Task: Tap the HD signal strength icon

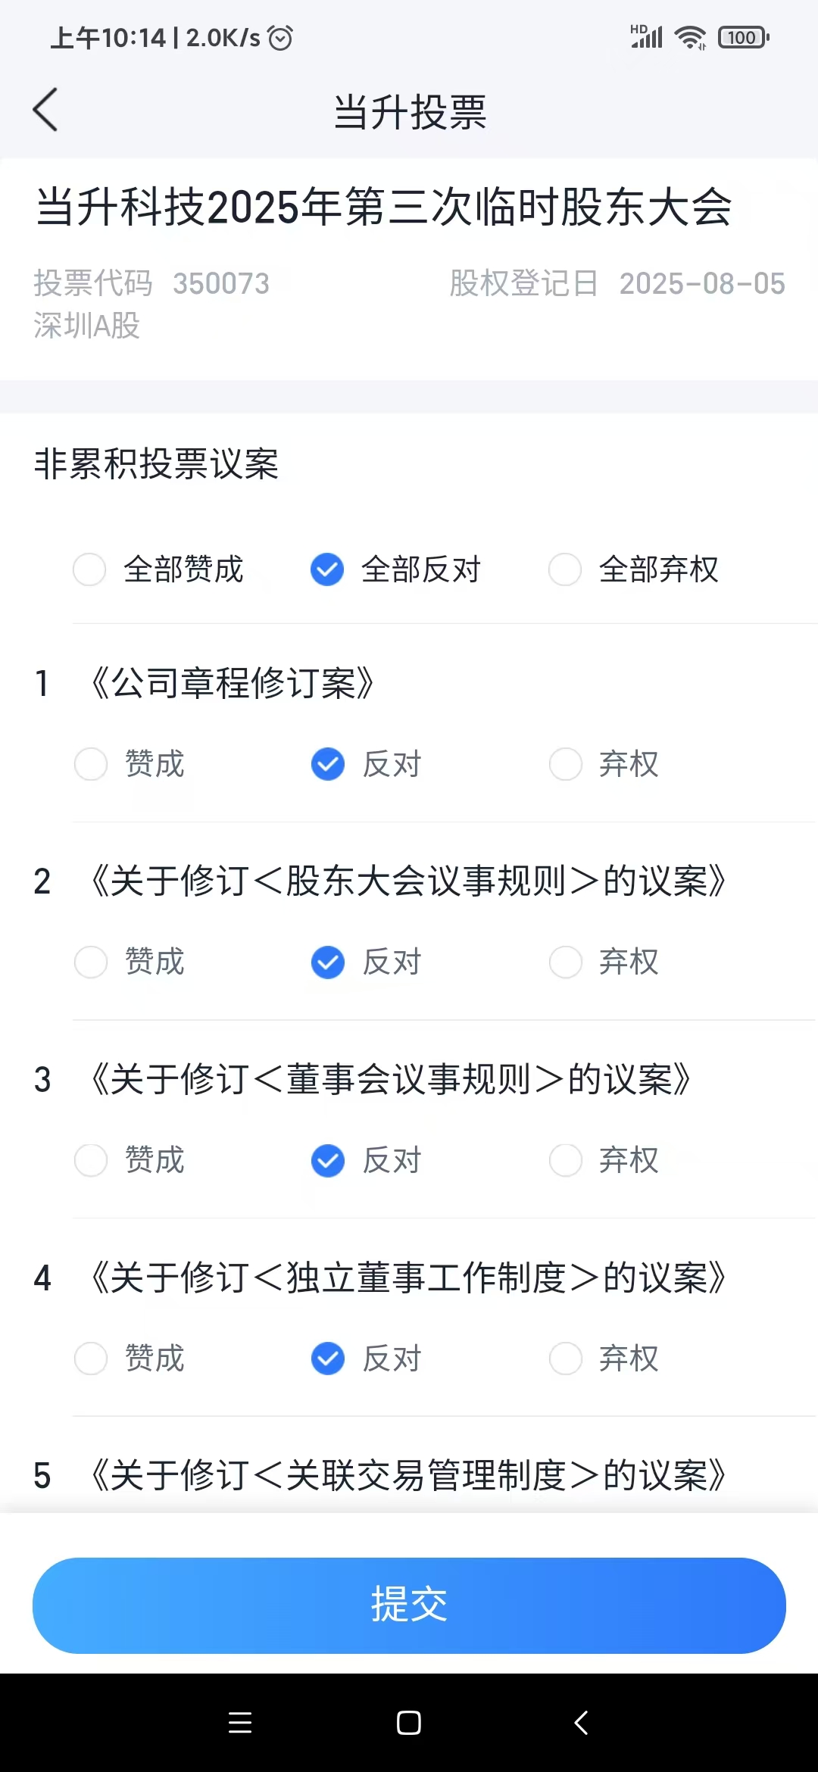Action: pyautogui.click(x=646, y=36)
